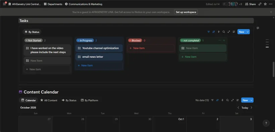Open the help question mark button
275x132 pixels.
[266, 123]
